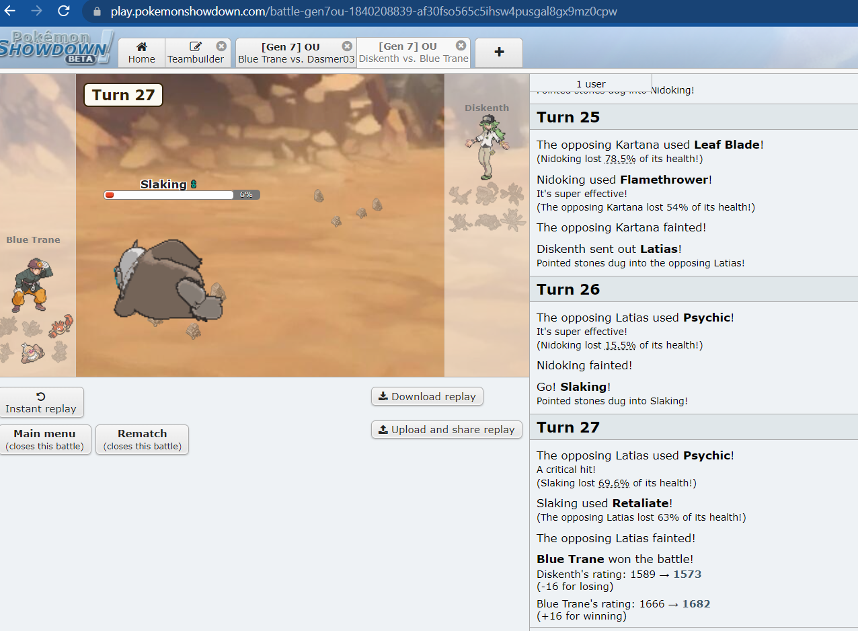Close the Blue Trane vs. Dasmer03 battle tab

[x=347, y=46]
